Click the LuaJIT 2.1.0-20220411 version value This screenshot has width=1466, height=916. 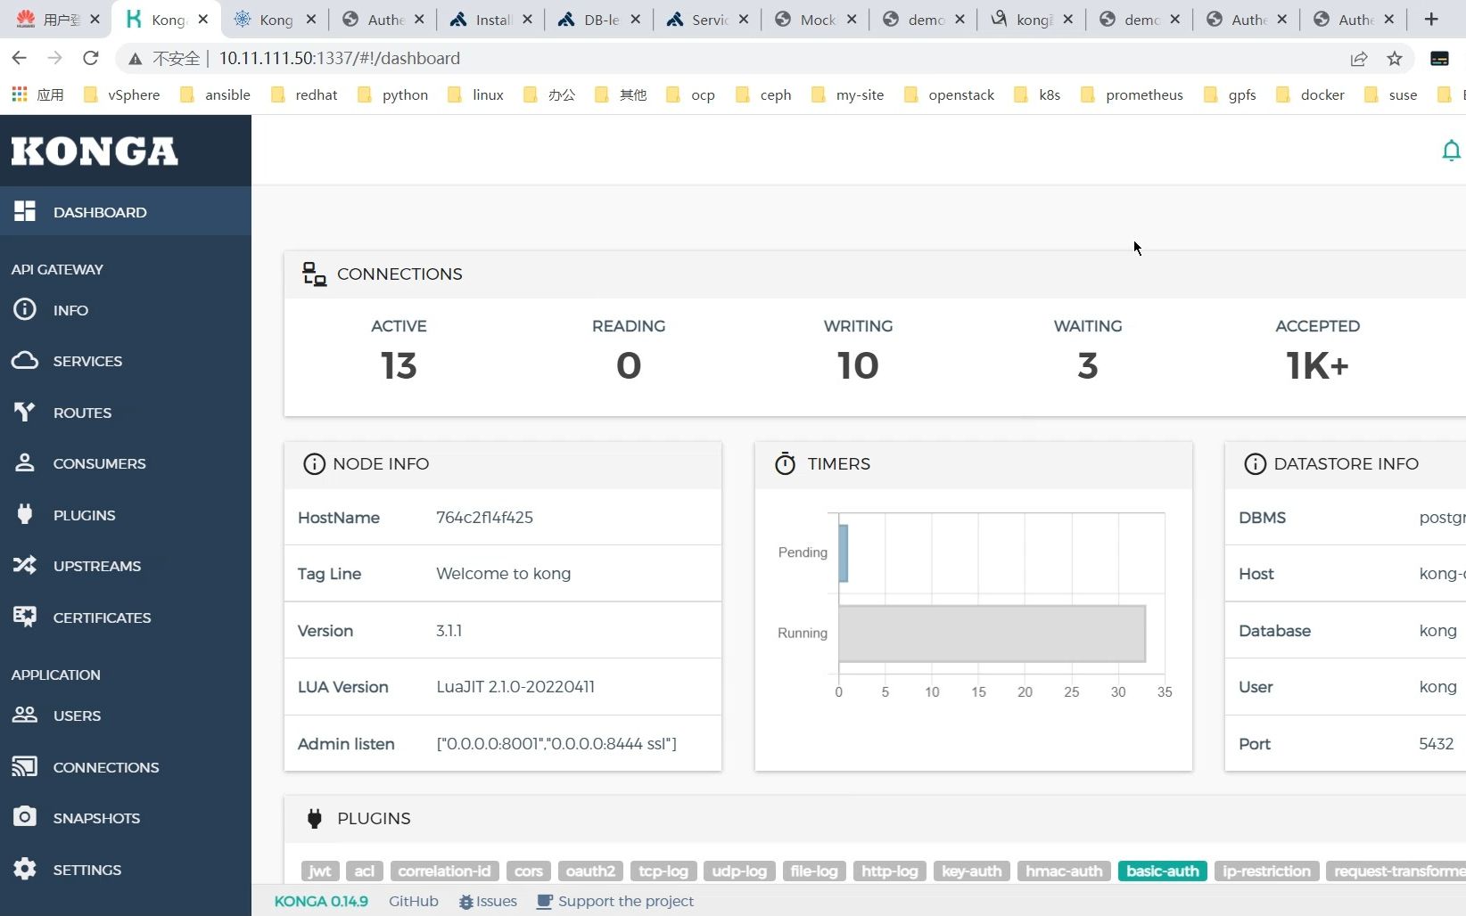tap(515, 687)
